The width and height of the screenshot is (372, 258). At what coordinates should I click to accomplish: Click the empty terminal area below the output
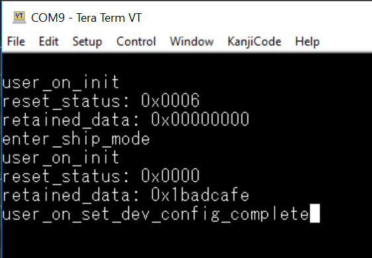(186, 242)
